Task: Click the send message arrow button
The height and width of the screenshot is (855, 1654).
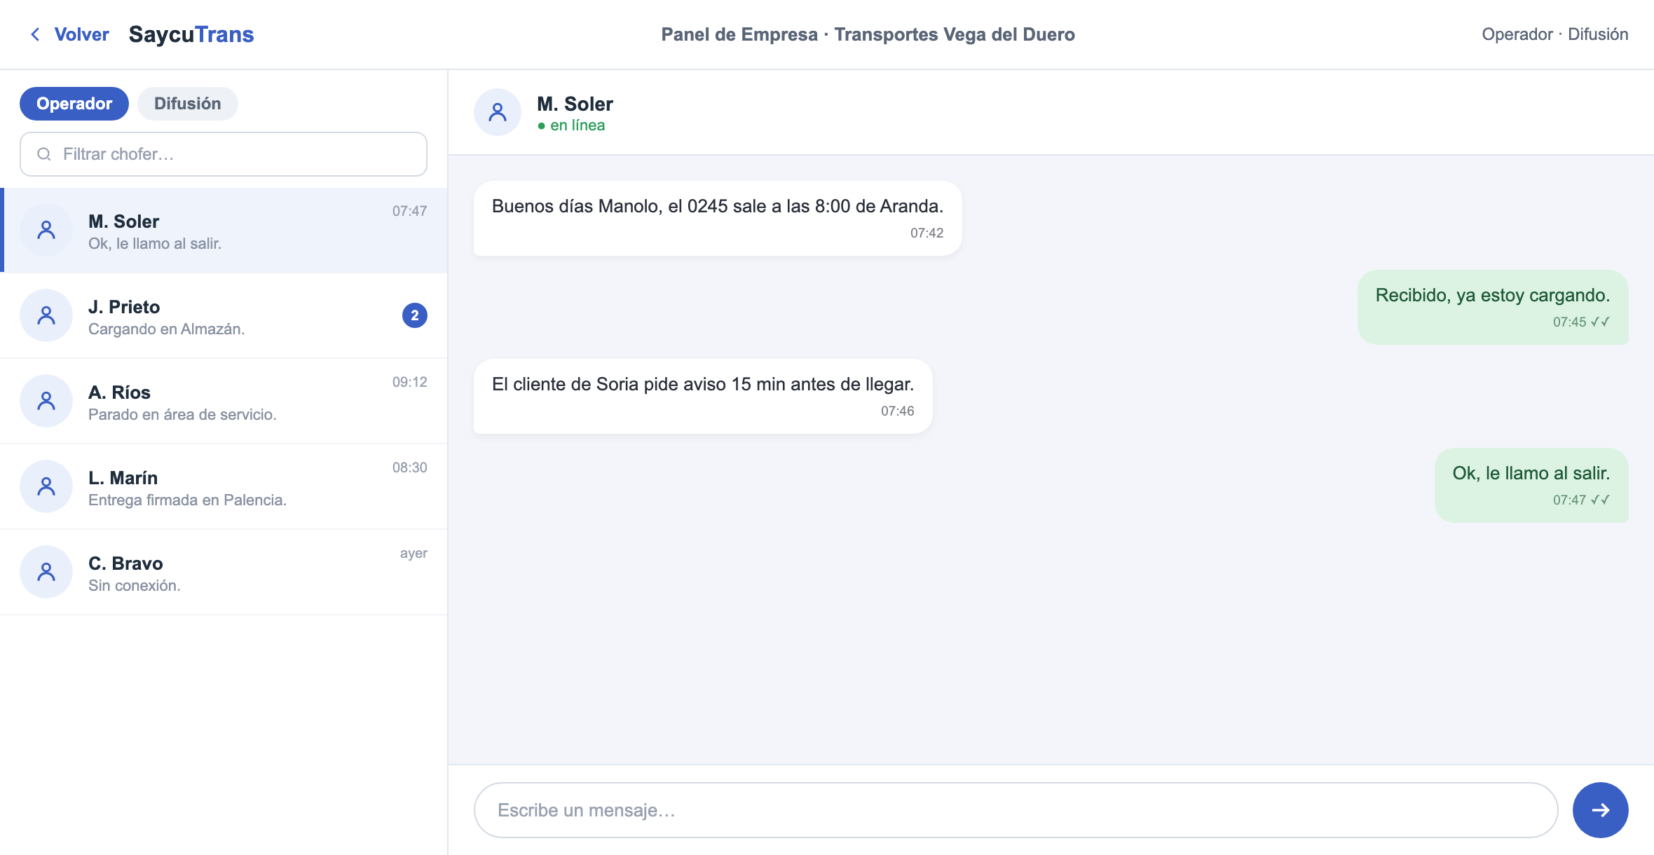Action: click(x=1600, y=810)
